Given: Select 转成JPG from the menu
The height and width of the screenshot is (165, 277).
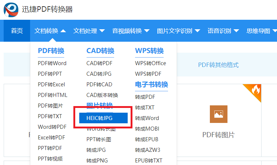Looking at the screenshot, I should (x=96, y=150).
